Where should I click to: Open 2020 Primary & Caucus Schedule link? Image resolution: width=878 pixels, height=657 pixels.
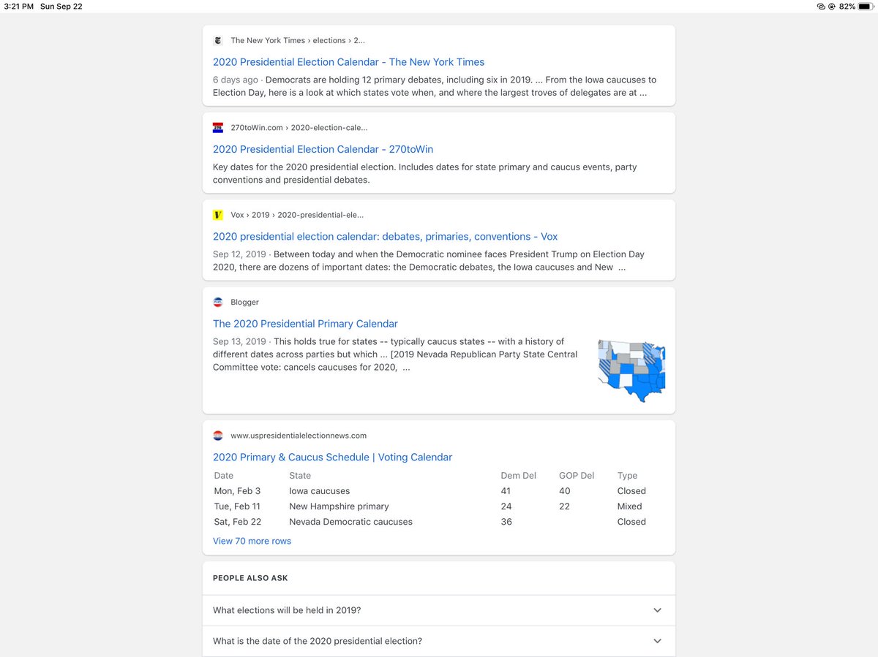(332, 457)
